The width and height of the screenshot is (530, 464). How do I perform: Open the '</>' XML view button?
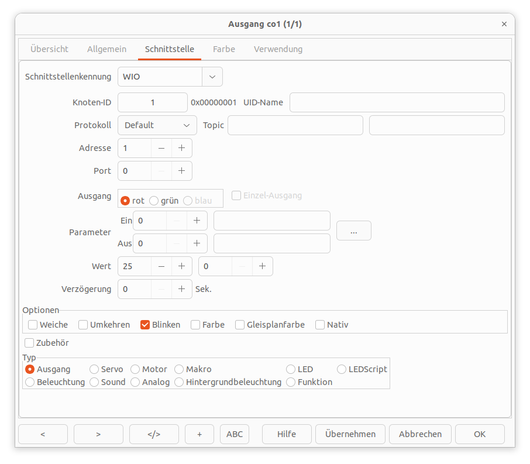pyautogui.click(x=154, y=434)
